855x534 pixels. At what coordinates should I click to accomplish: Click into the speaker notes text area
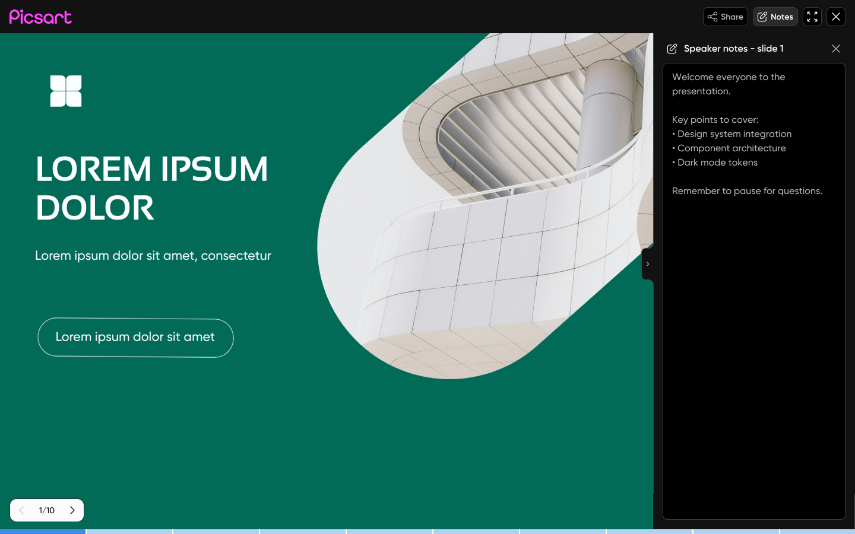click(x=753, y=326)
